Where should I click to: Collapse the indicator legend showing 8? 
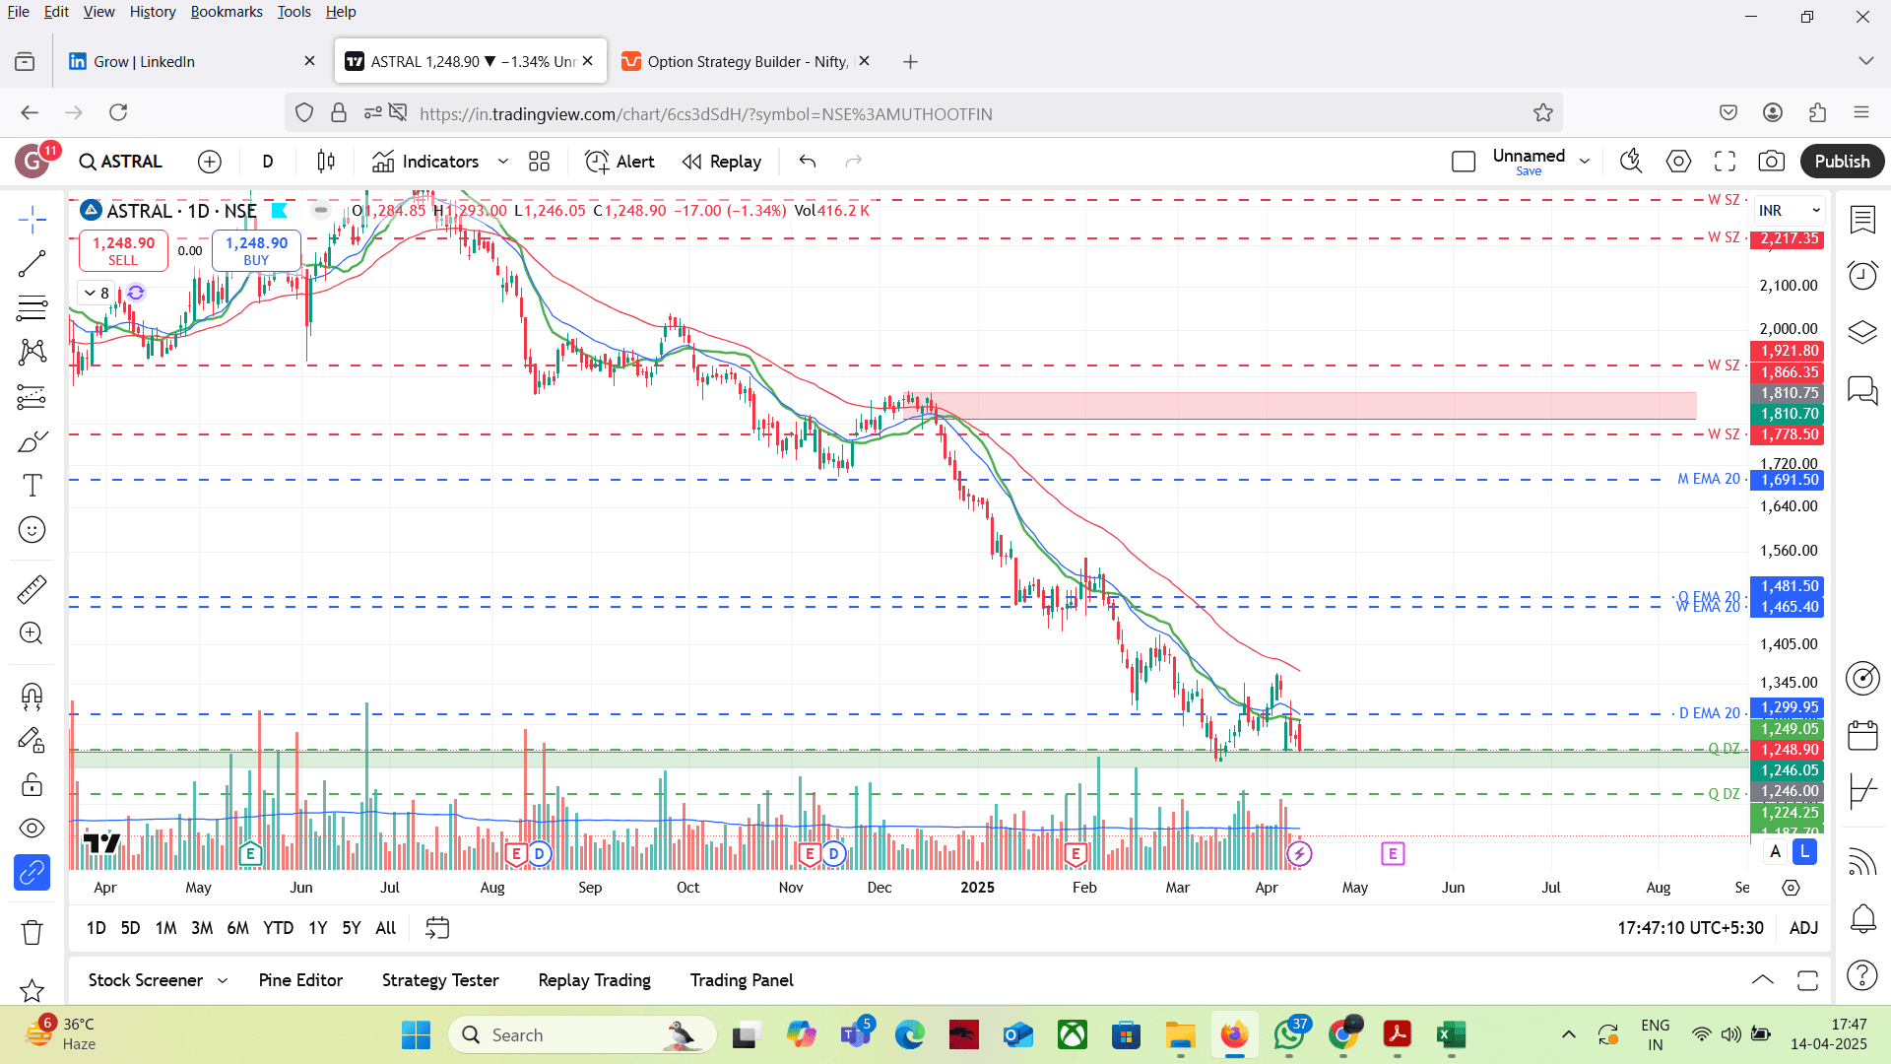[x=97, y=293]
